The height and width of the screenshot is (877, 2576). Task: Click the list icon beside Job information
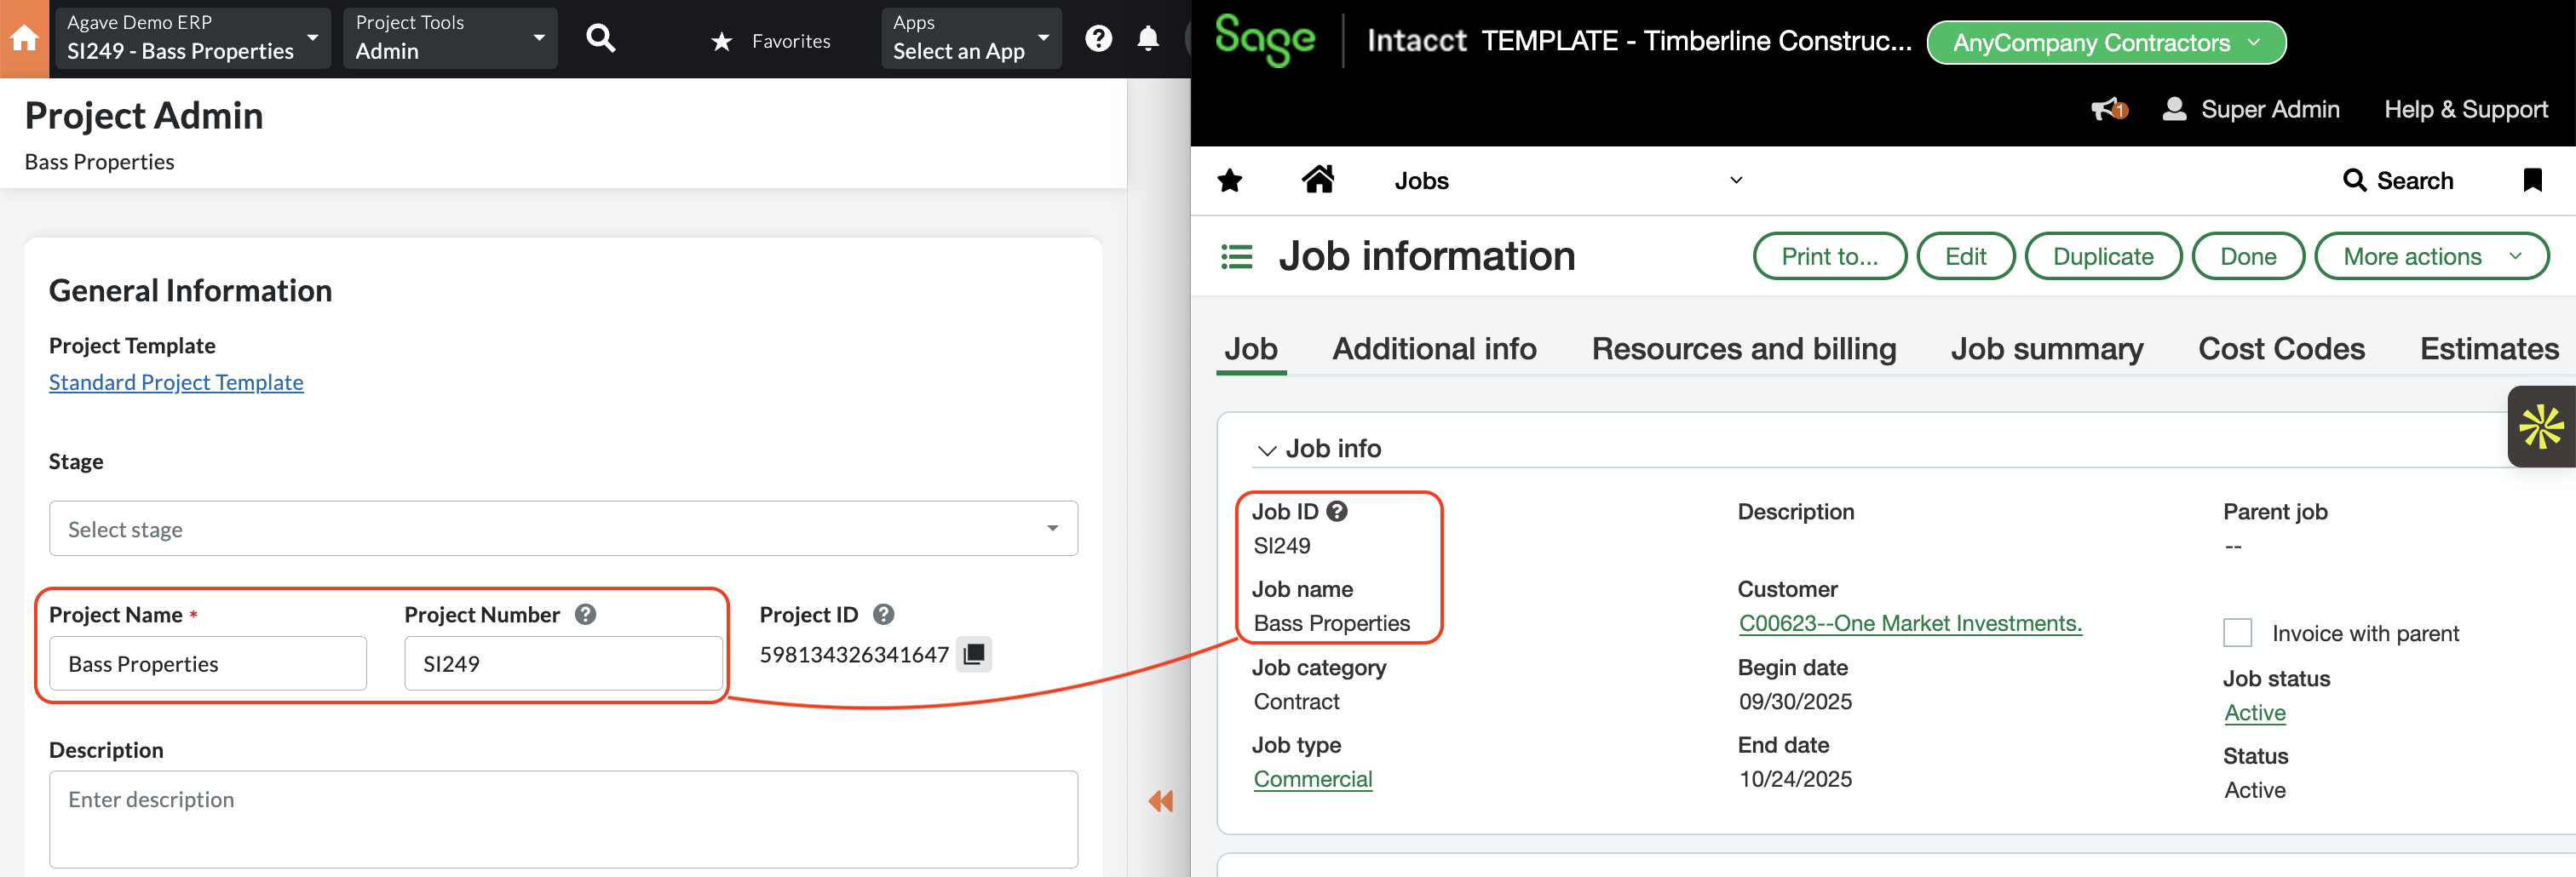1236,256
